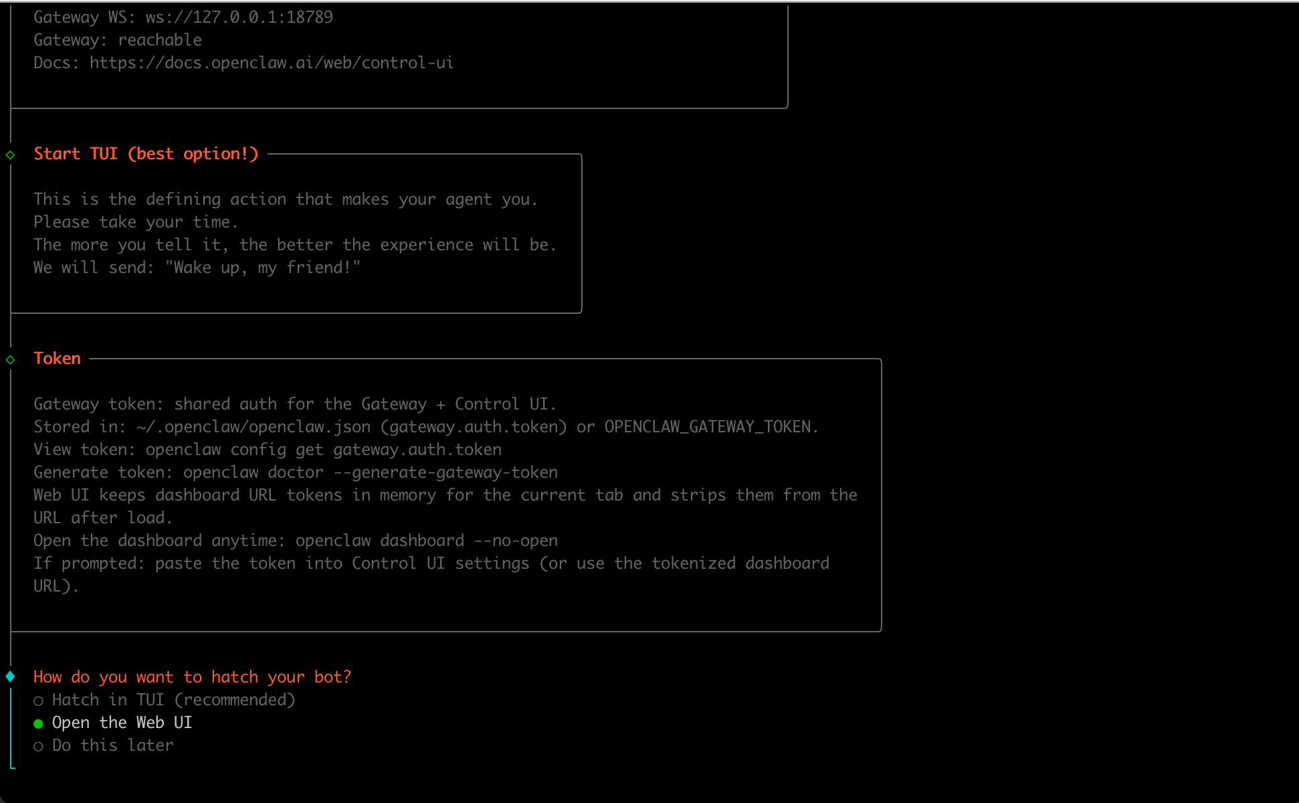Click the "Token" section heading
Viewport: 1299px width, 803px height.
pyautogui.click(x=58, y=359)
